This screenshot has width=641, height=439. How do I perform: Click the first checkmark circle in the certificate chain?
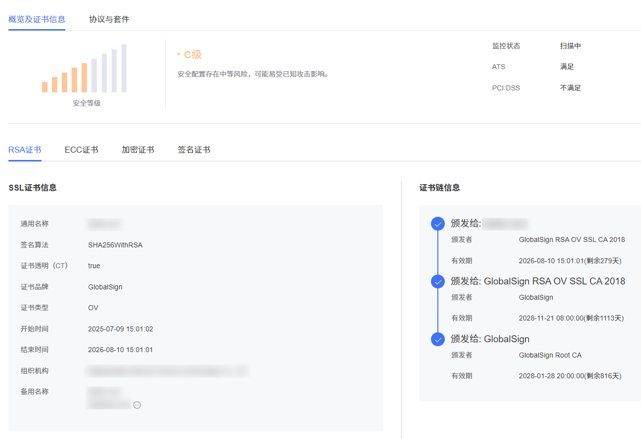point(438,224)
